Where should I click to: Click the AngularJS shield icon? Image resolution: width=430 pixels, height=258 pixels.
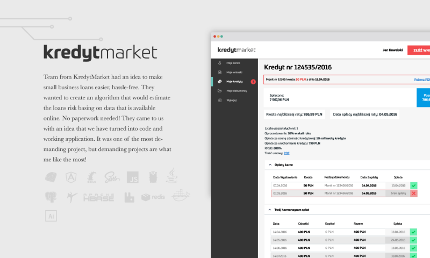pyautogui.click(x=71, y=177)
